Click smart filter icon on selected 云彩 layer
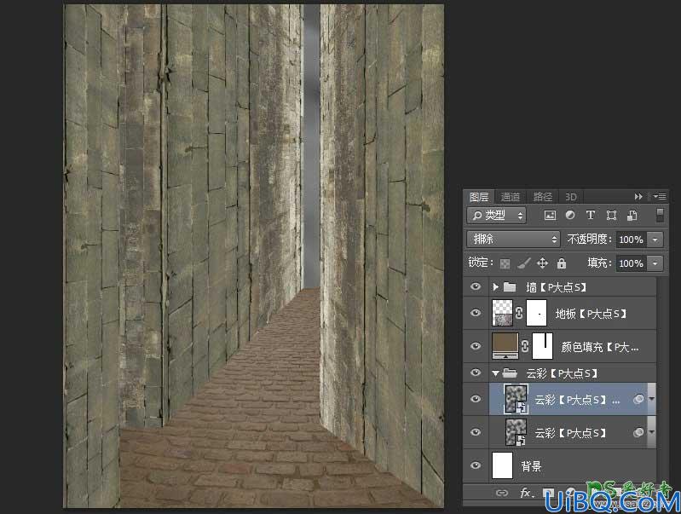This screenshot has height=514, width=681. click(638, 399)
